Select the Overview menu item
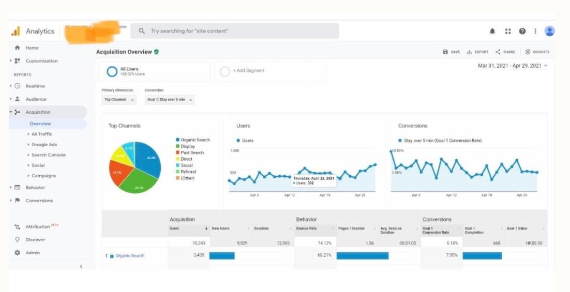Viewport: 570px width, 292px height. (40, 124)
